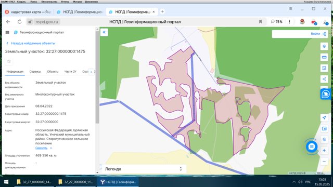Screen dimensions: 333x187
Task: Zoom in the map with plus button
Action: (x=324, y=150)
